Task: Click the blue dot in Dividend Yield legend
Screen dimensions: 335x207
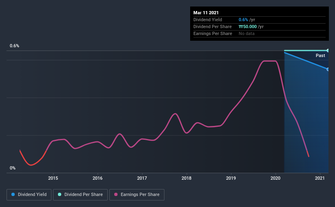Action: tap(13, 195)
